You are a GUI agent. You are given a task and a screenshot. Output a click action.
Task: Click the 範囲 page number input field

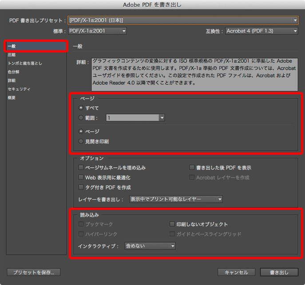(x=132, y=118)
